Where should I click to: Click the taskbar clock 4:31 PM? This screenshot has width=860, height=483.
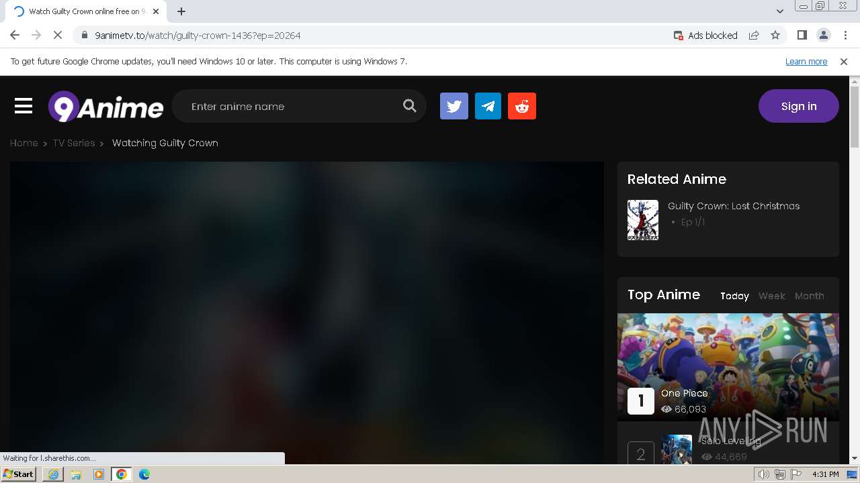[x=826, y=474]
